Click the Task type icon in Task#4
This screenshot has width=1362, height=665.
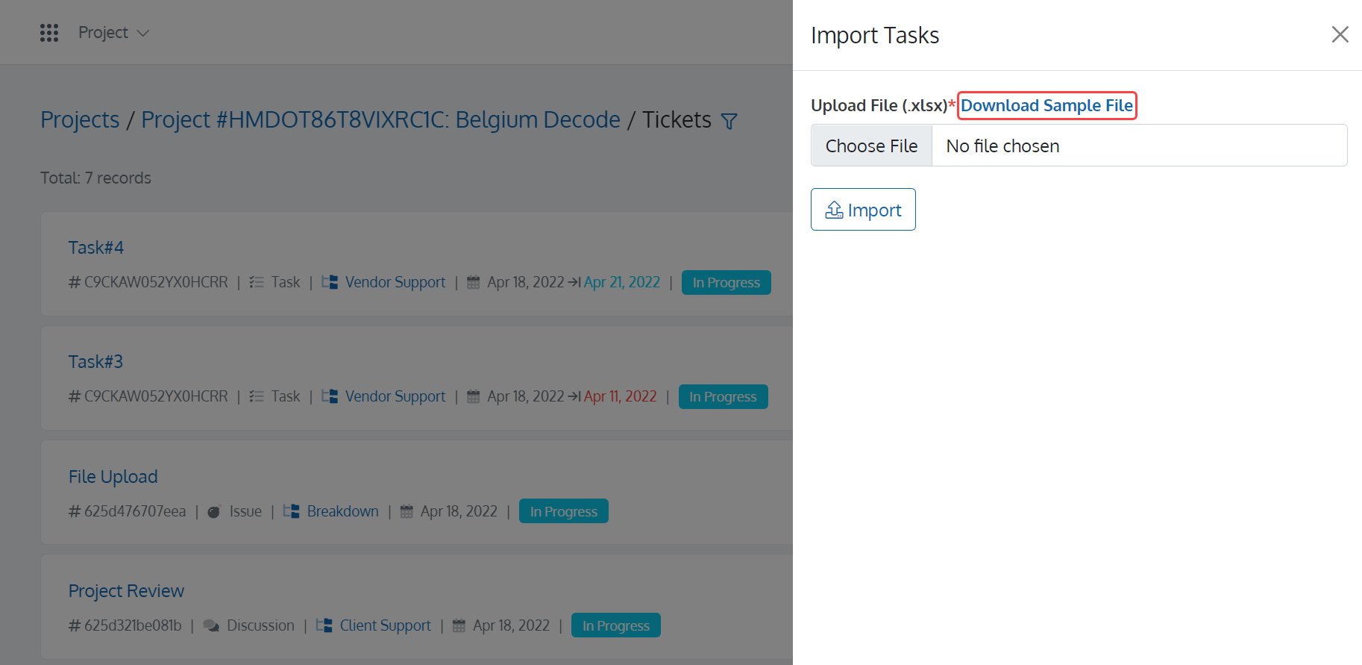[x=257, y=282]
